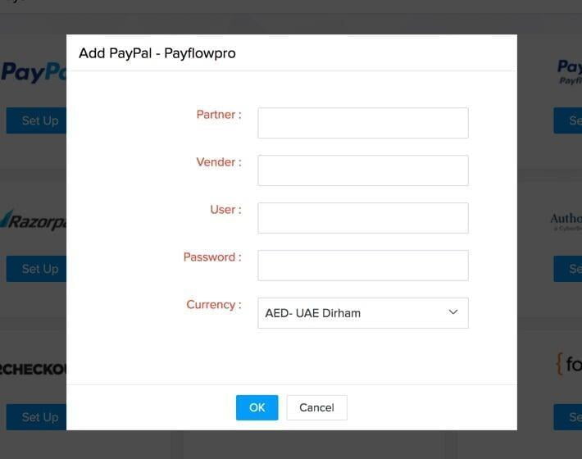This screenshot has width=582, height=459.
Task: Click the PayPal logo behind the dialog
Action: (34, 71)
